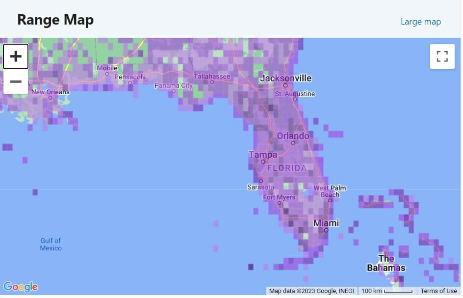Open the Large map link
The width and height of the screenshot is (463, 298).
click(x=422, y=22)
